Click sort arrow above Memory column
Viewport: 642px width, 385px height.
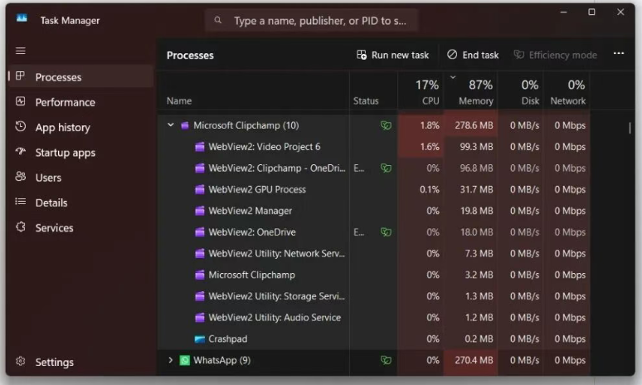click(x=453, y=77)
